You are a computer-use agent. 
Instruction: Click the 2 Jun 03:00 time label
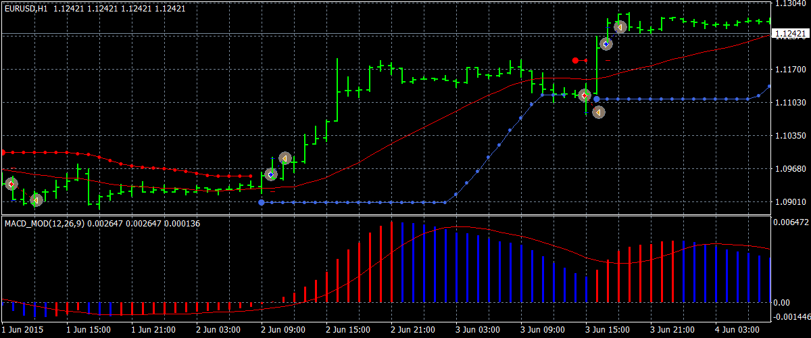point(219,330)
